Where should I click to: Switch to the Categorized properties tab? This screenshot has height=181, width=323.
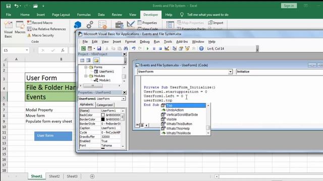(x=104, y=105)
